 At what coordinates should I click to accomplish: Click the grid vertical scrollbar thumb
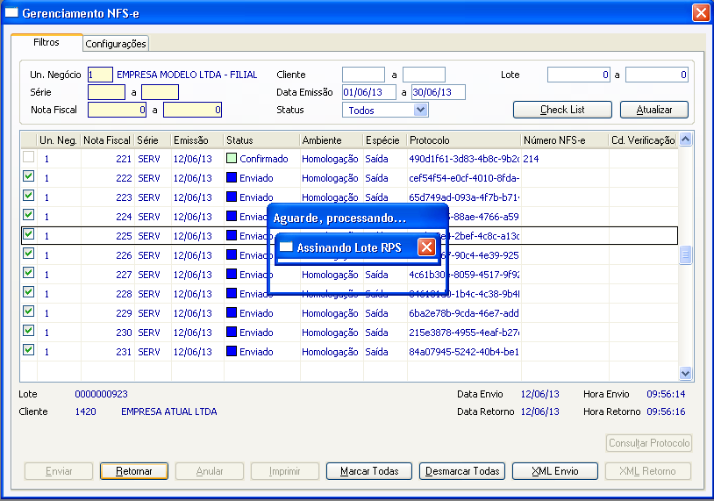pos(685,255)
